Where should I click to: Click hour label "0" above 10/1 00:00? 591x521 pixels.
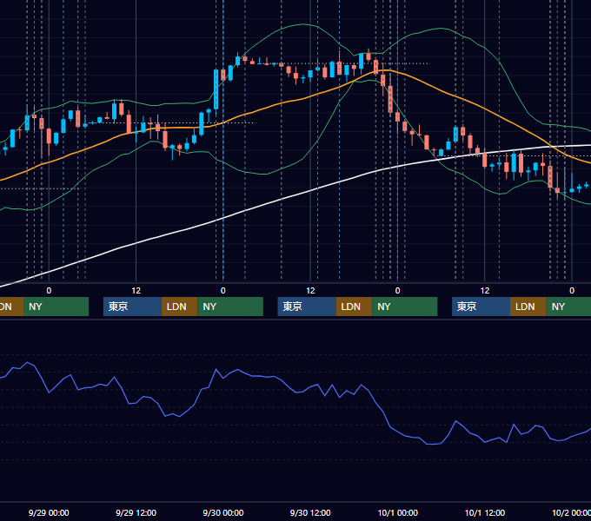point(398,291)
